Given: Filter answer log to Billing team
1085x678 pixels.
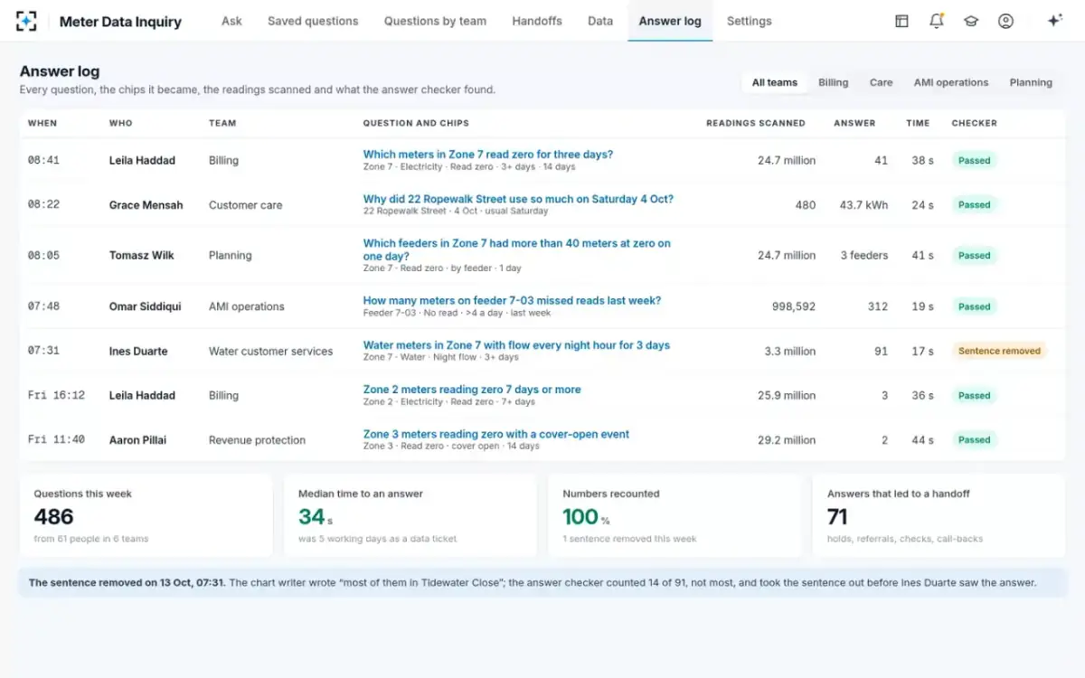Looking at the screenshot, I should point(834,82).
